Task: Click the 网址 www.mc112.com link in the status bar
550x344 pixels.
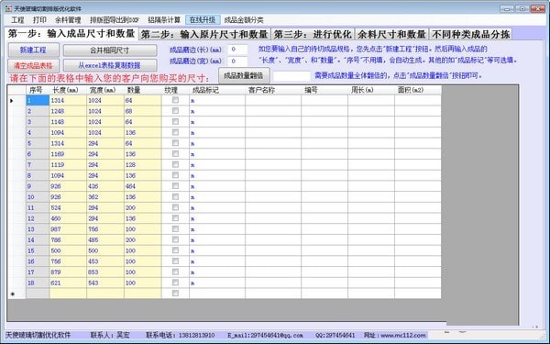Action: coord(395,335)
